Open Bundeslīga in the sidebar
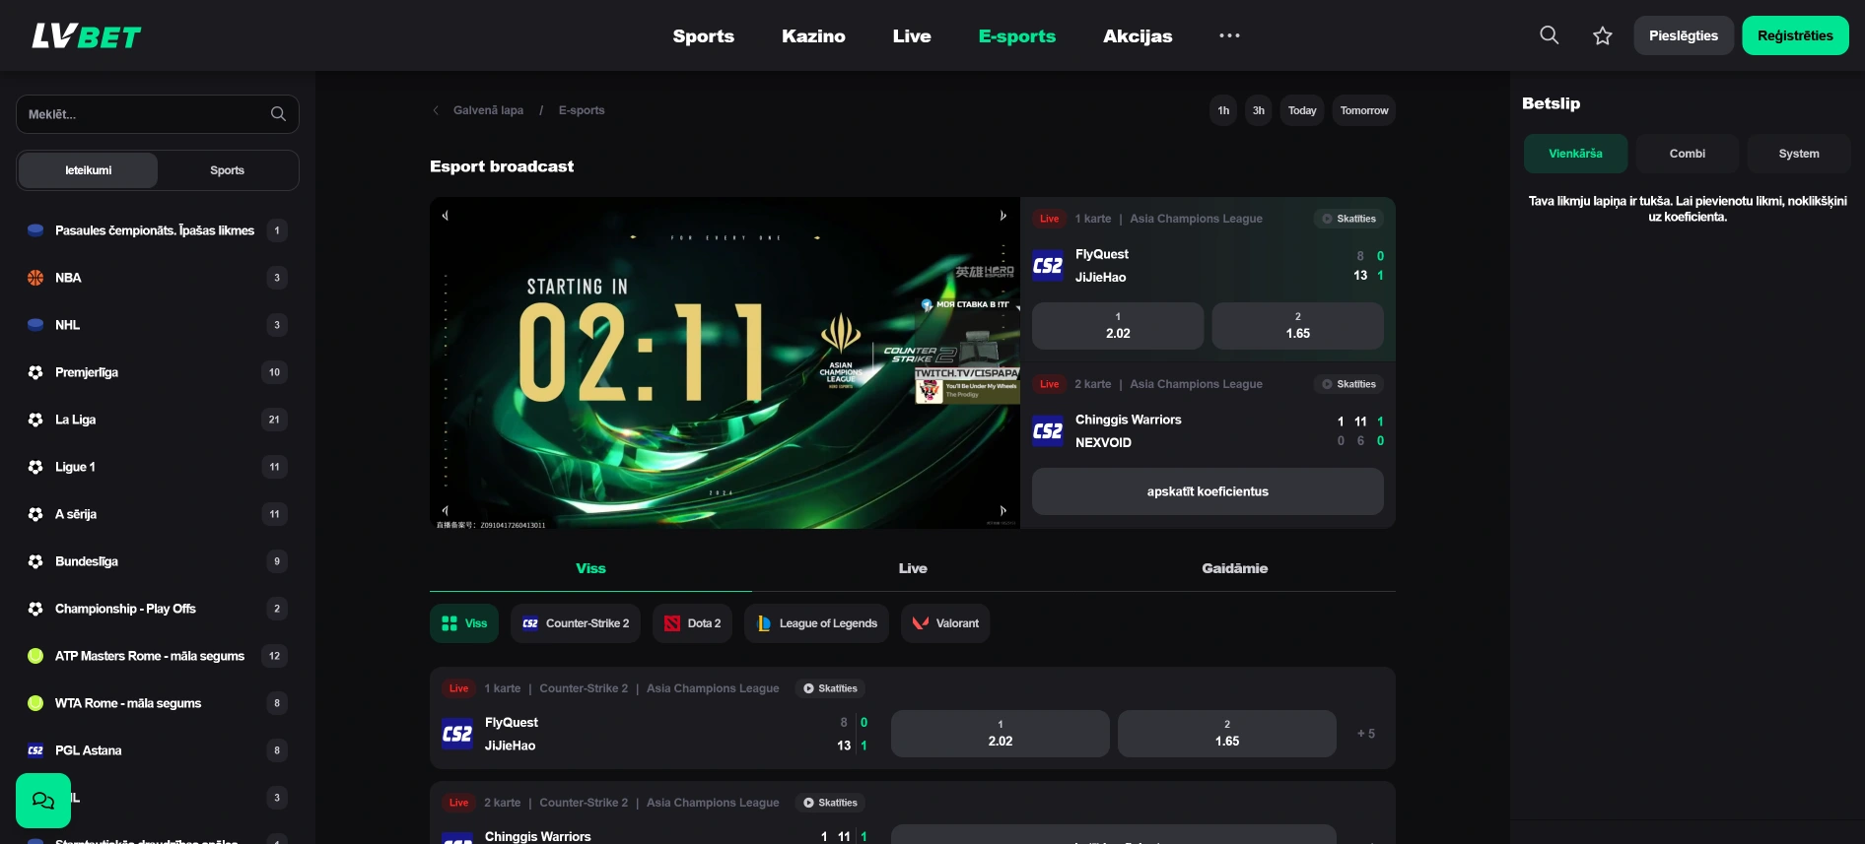1865x844 pixels. [x=158, y=561]
